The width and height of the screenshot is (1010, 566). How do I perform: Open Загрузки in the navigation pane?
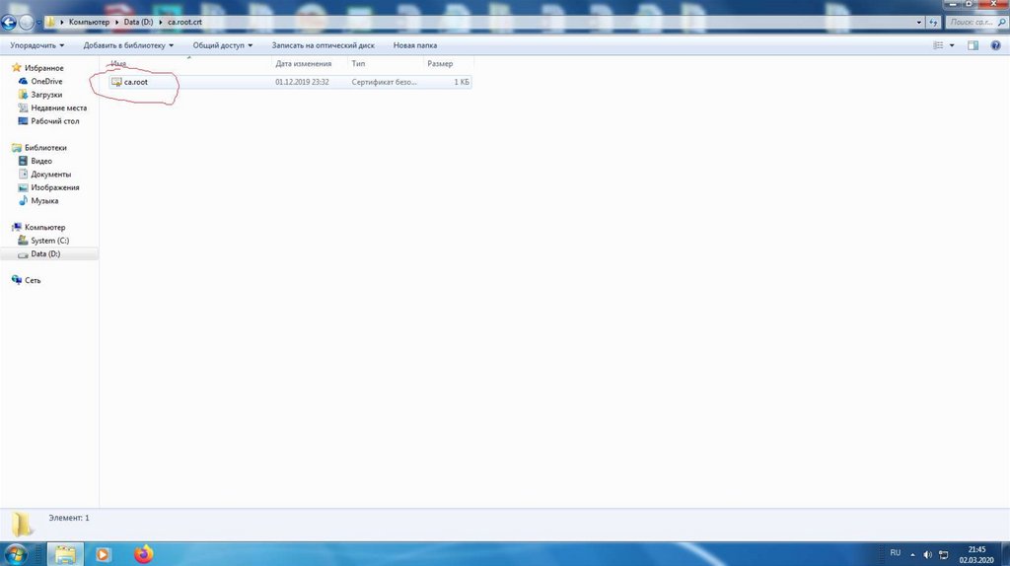(x=47, y=95)
